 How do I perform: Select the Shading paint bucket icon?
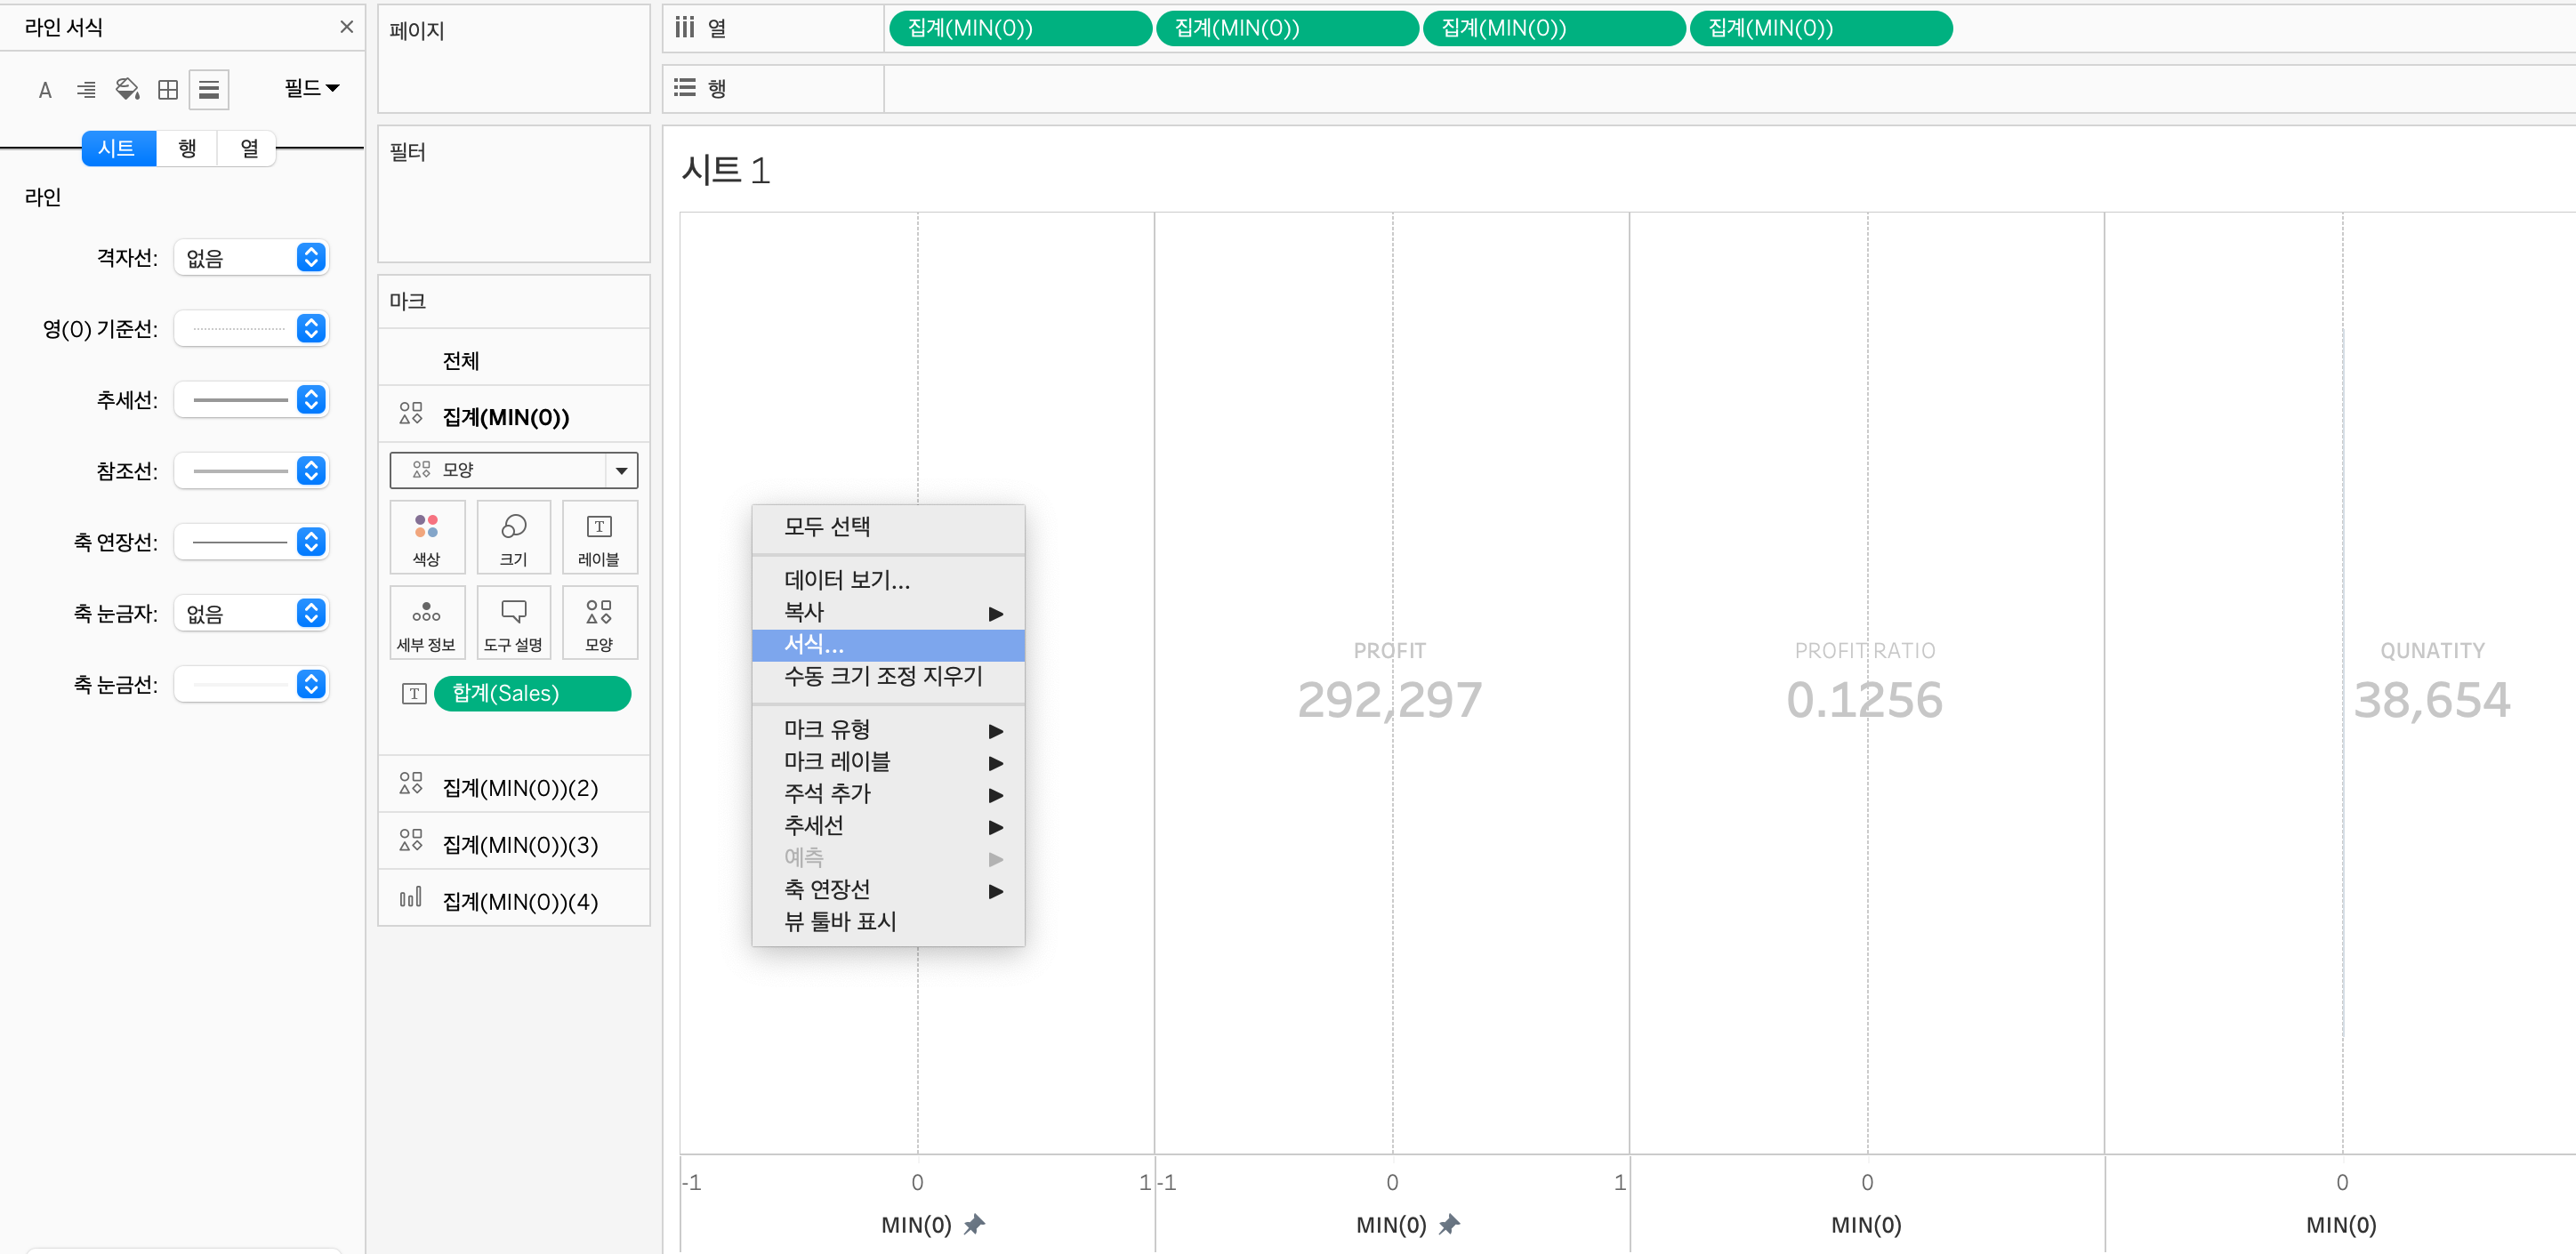(127, 90)
